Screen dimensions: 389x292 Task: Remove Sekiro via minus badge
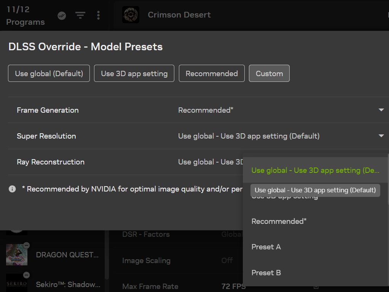[26, 275]
